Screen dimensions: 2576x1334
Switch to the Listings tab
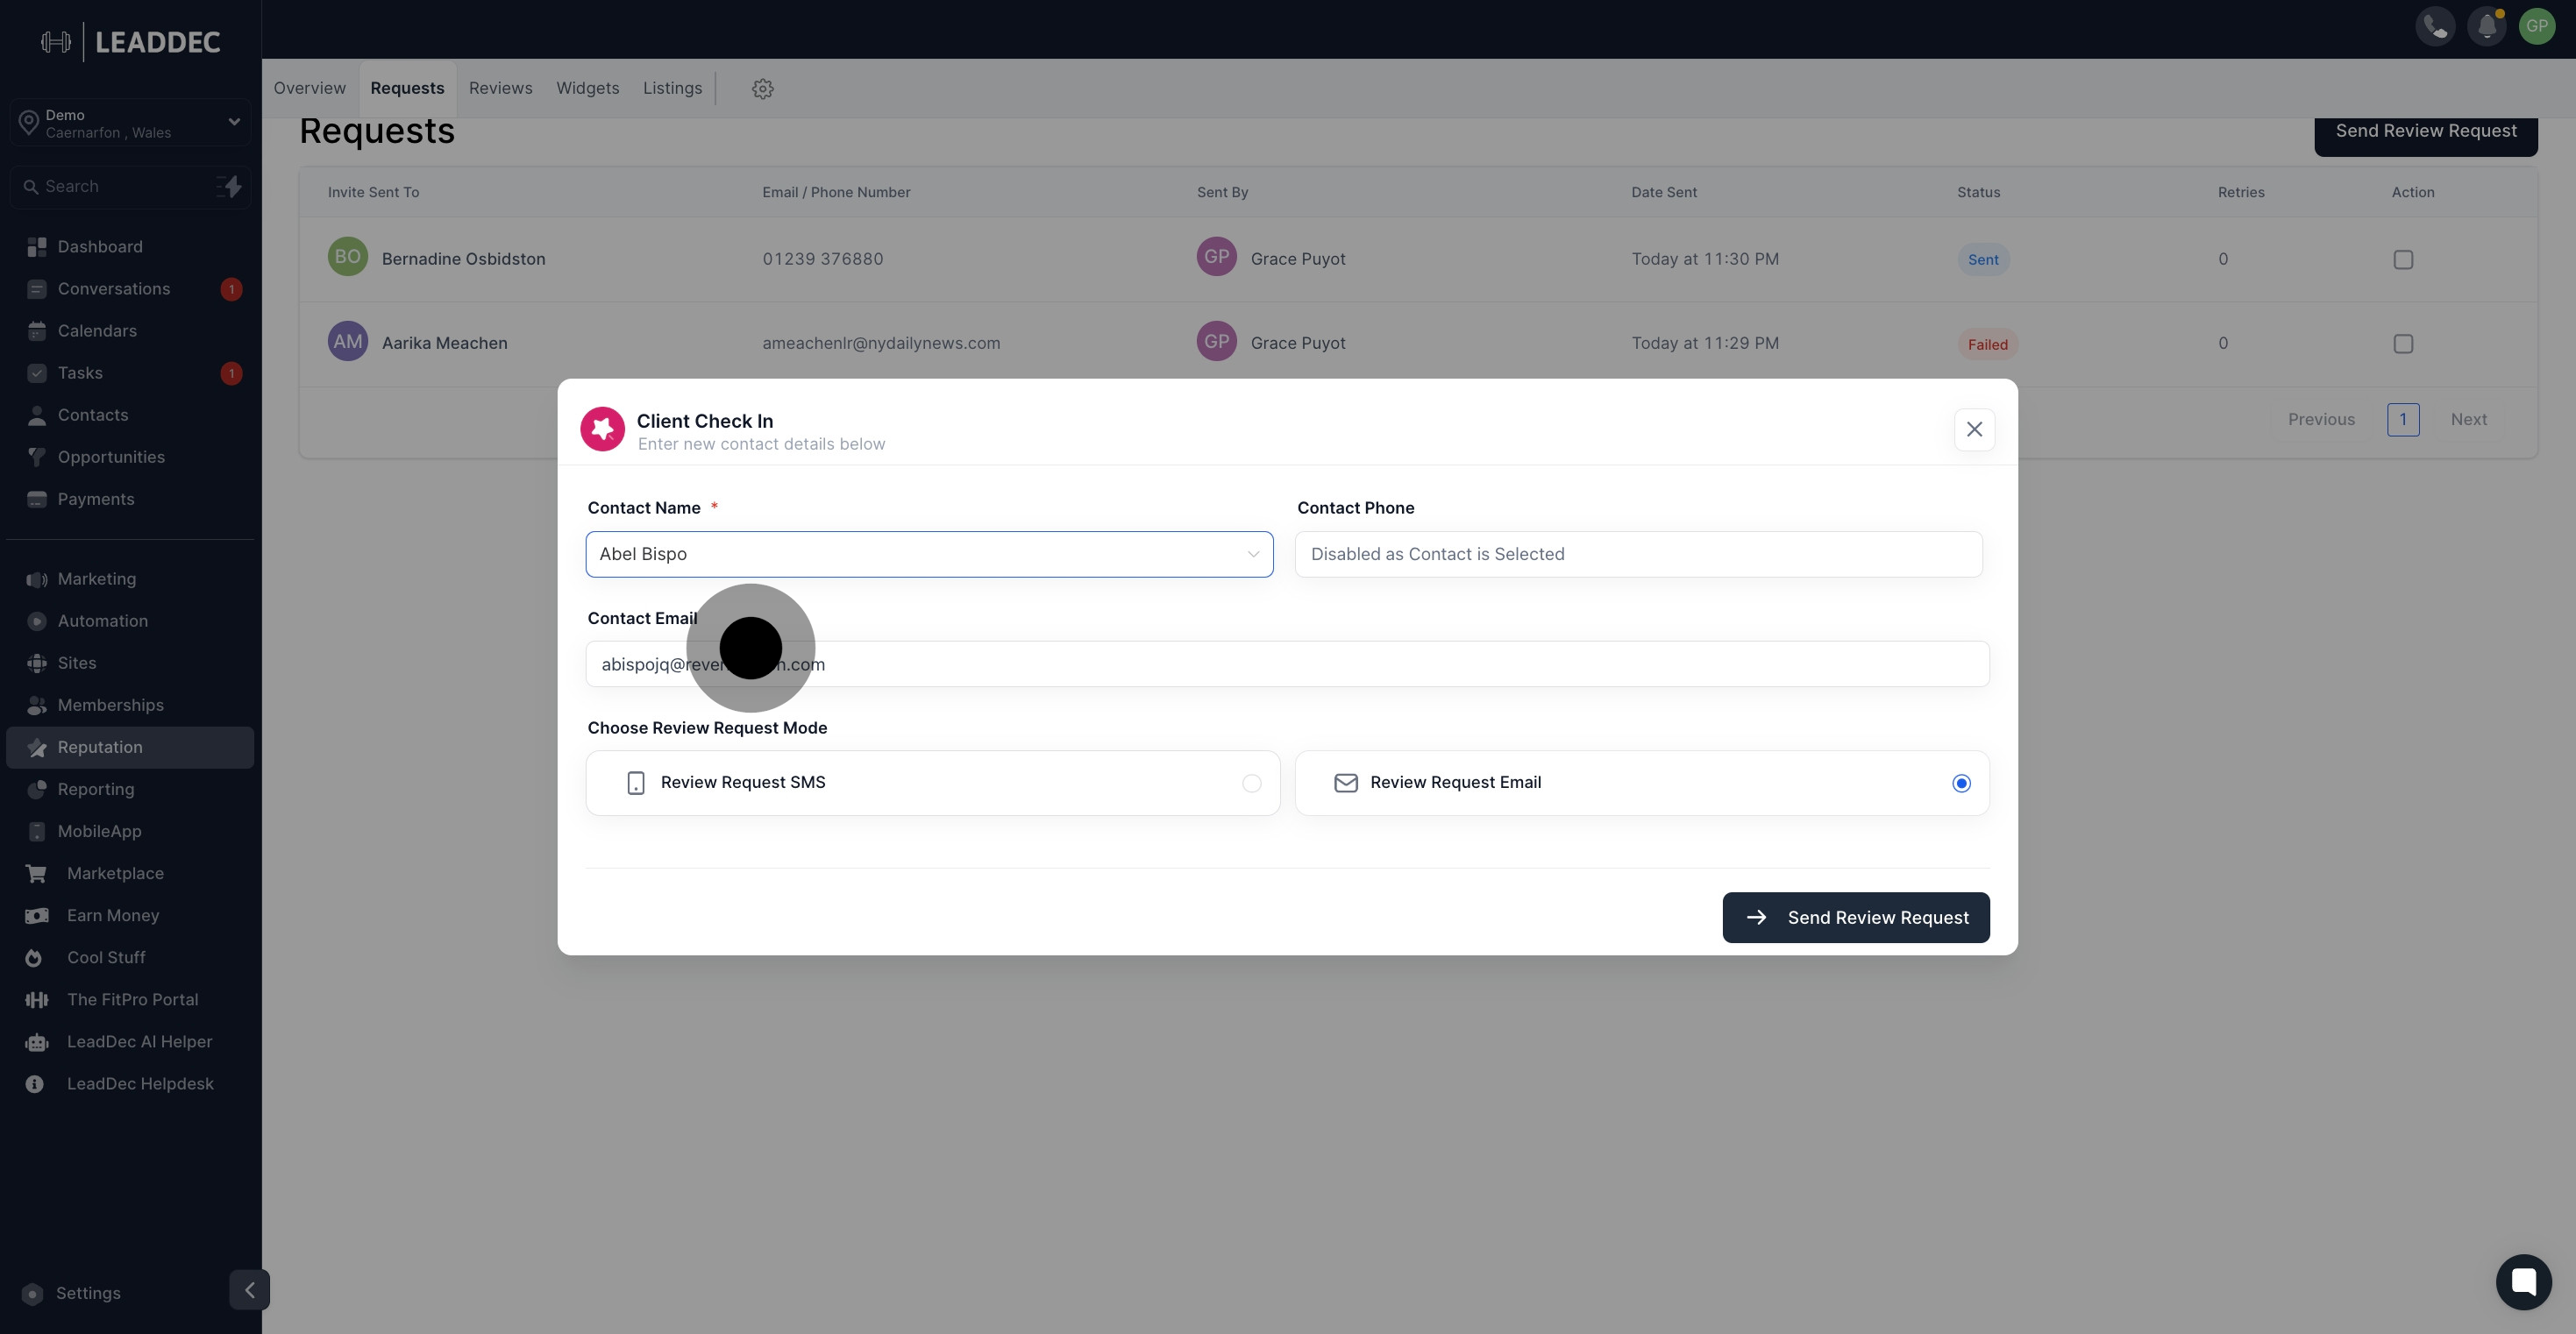click(672, 88)
